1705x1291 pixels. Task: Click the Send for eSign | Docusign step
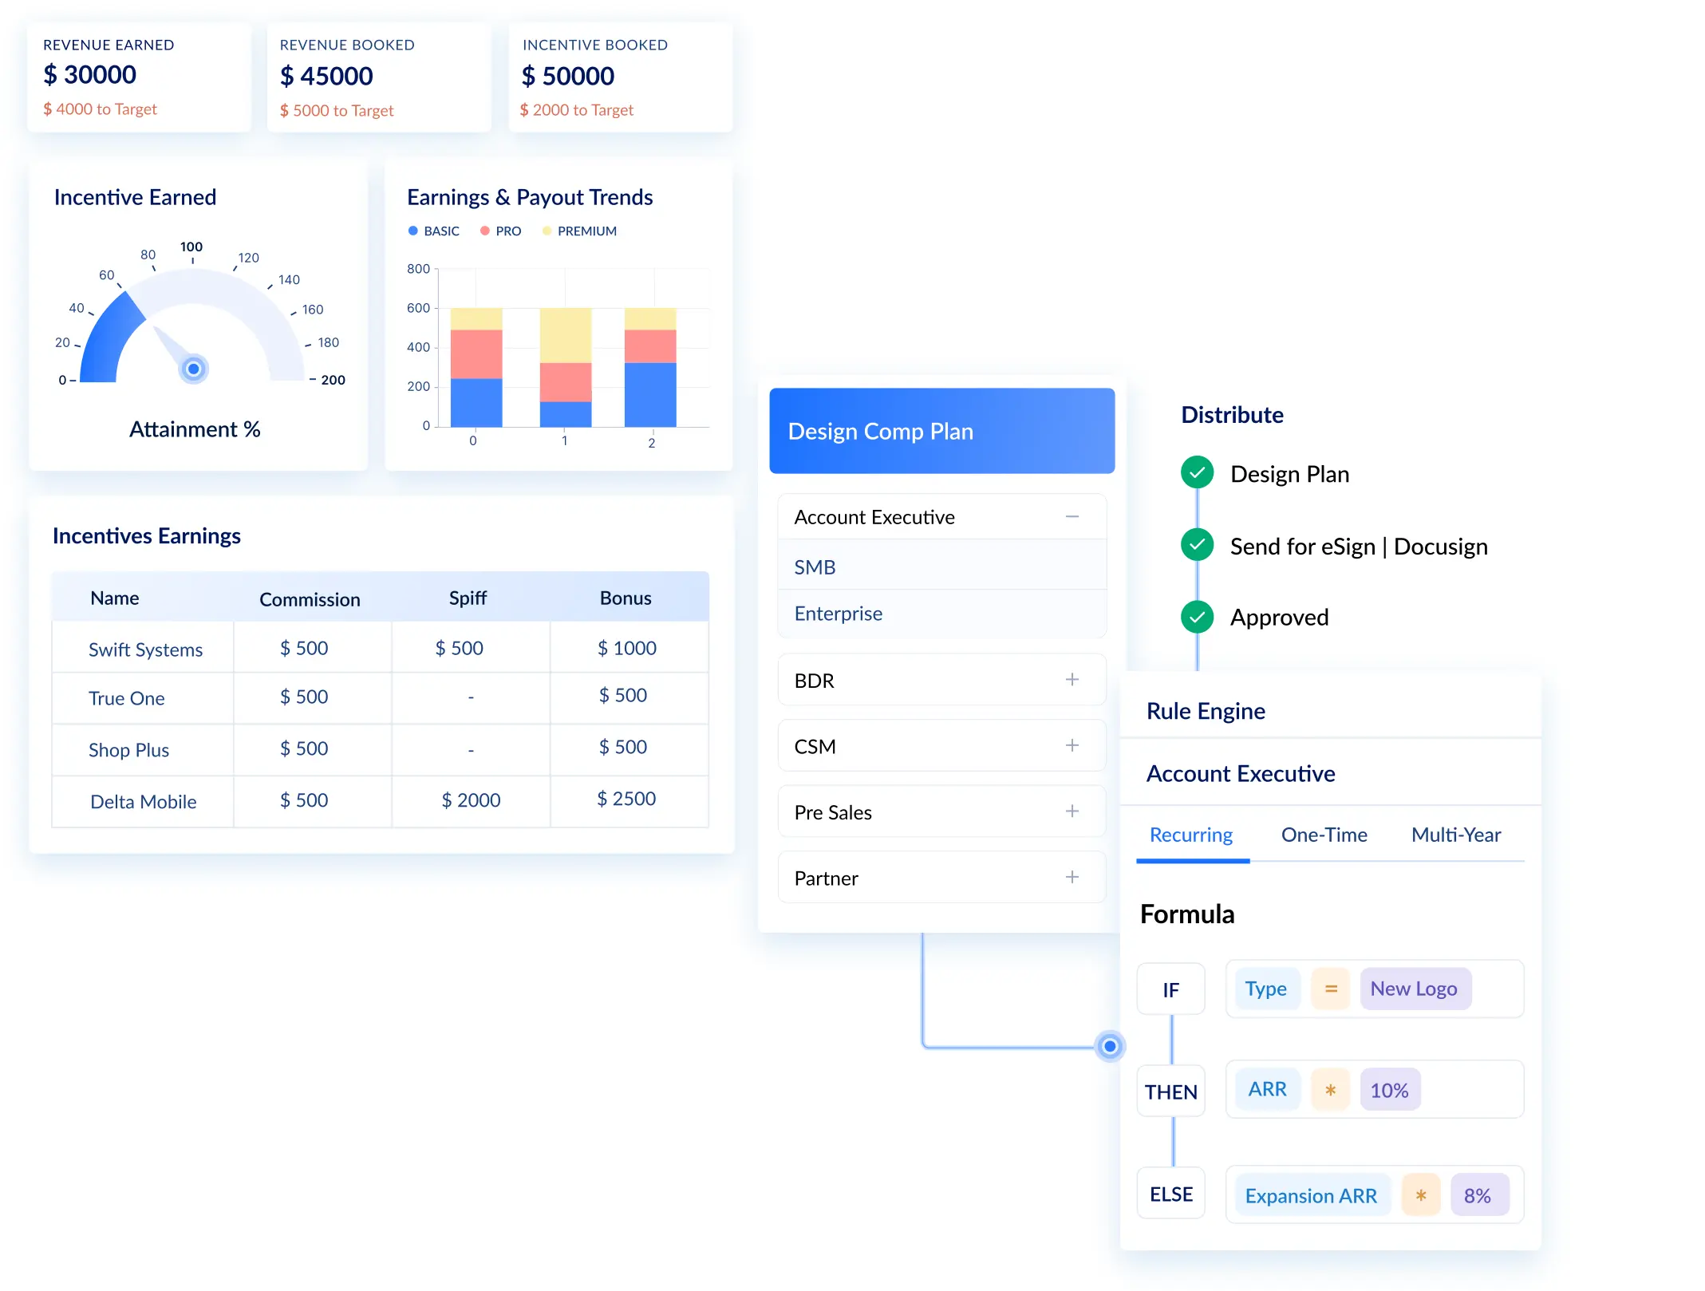(1359, 547)
